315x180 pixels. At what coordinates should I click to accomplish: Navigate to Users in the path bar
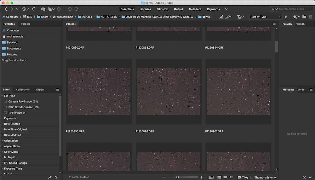[43, 17]
